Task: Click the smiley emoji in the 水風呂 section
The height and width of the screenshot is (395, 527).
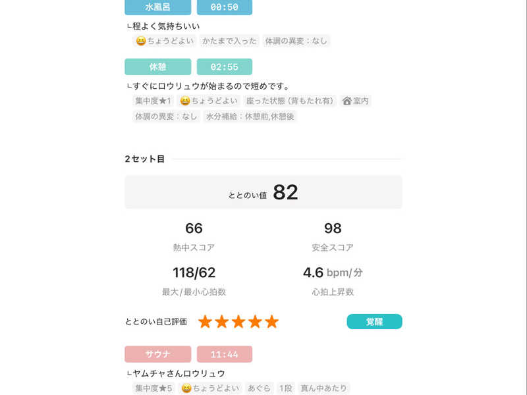Action: click(140, 41)
